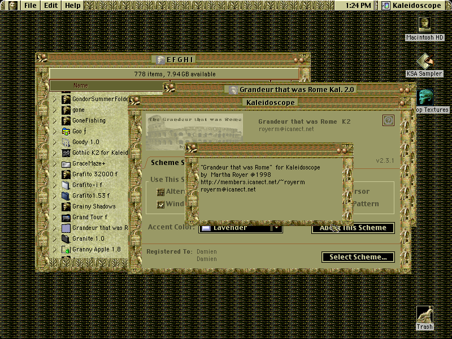This screenshot has height=339, width=452.
Task: Select the Granite 1.0 file name
Action: click(x=88, y=239)
